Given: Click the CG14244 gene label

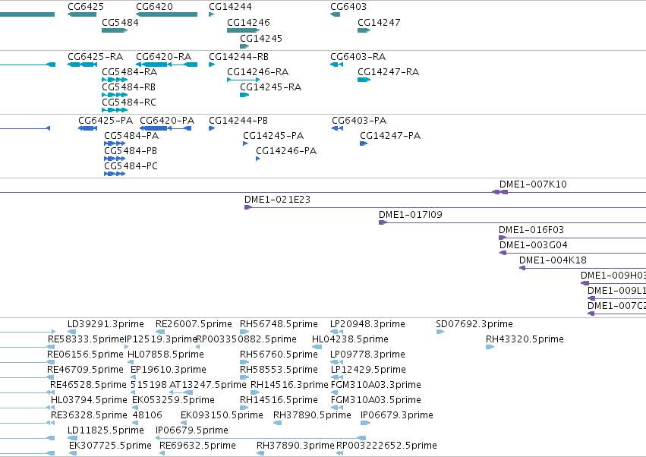Looking at the screenshot, I should pos(230,7).
